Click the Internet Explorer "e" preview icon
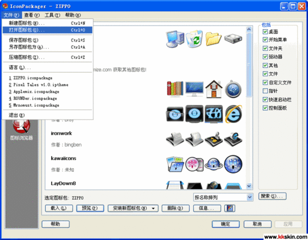Screen dimensions: 308x240 (x=234, y=114)
